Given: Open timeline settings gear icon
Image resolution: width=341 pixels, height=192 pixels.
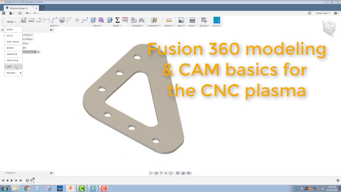Looking at the screenshot, I should [x=338, y=181].
